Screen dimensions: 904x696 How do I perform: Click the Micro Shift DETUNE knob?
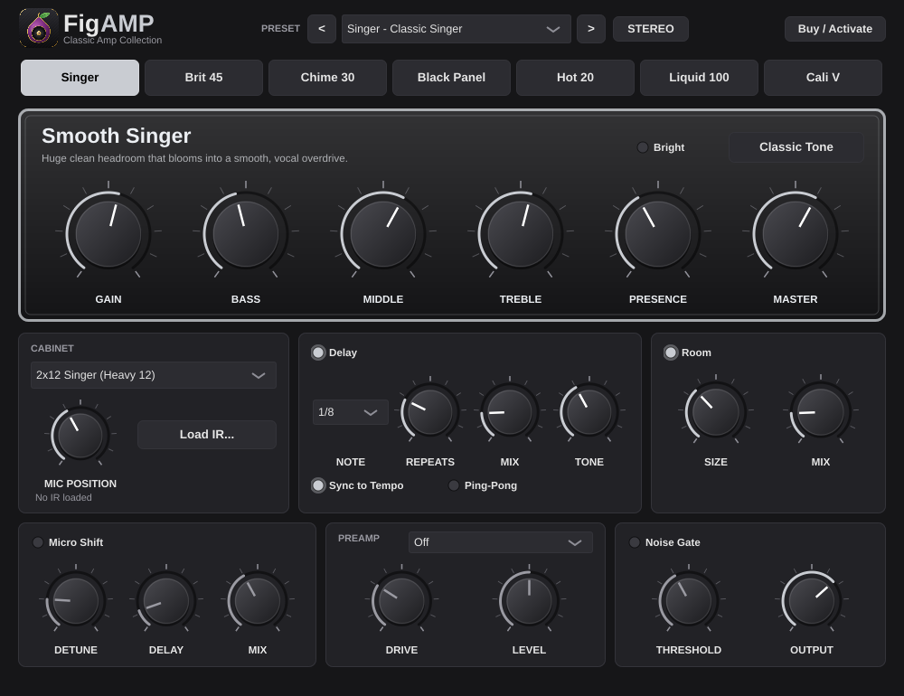76,601
